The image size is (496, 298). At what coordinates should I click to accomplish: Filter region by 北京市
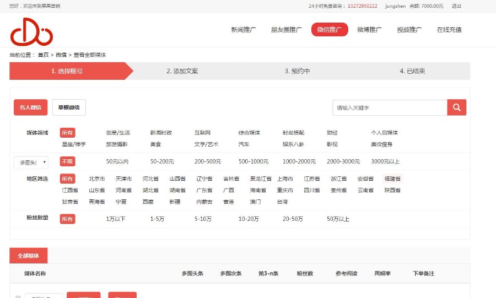97,179
